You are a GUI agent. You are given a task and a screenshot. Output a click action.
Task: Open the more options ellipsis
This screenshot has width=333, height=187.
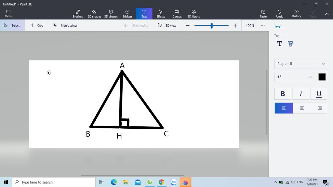click(x=263, y=25)
